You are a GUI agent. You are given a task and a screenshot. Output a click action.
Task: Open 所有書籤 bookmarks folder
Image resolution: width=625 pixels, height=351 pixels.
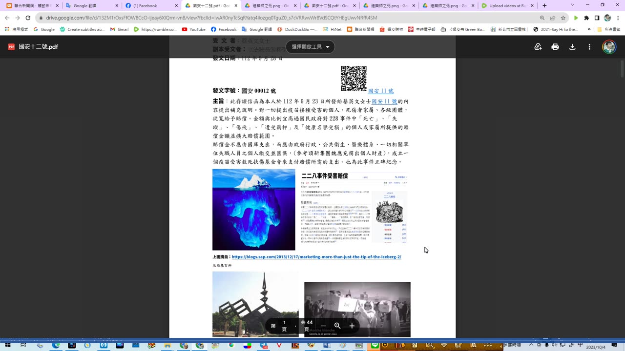click(608, 29)
